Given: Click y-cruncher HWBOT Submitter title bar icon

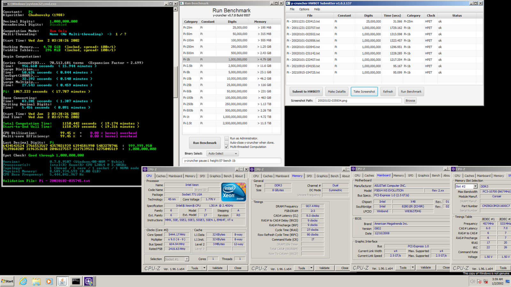Looking at the screenshot, I should coord(288,3).
